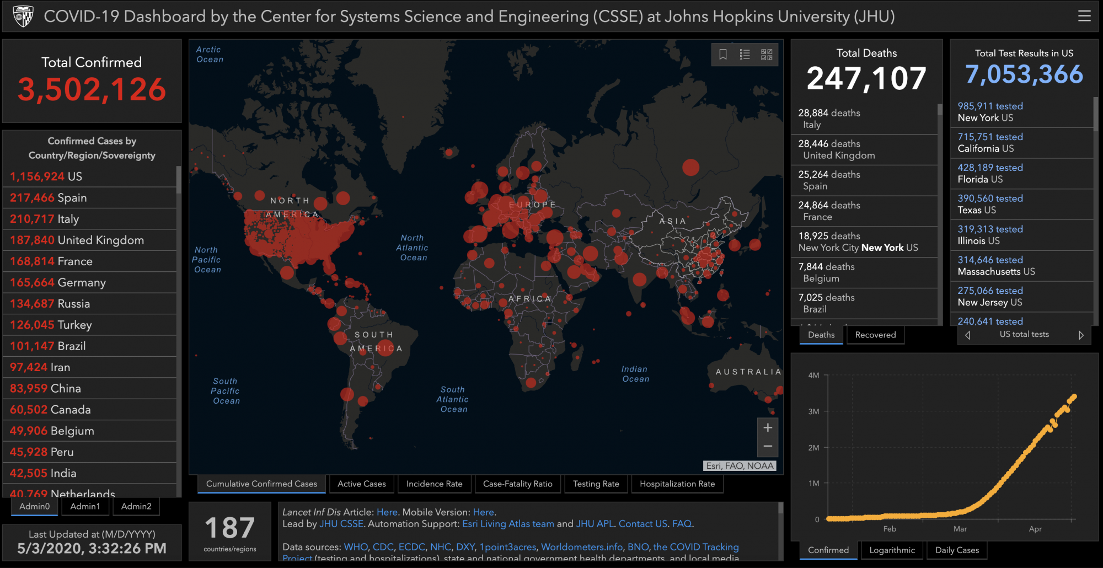Select United Kingdom in country list
This screenshot has width=1103, height=568.
coord(89,240)
